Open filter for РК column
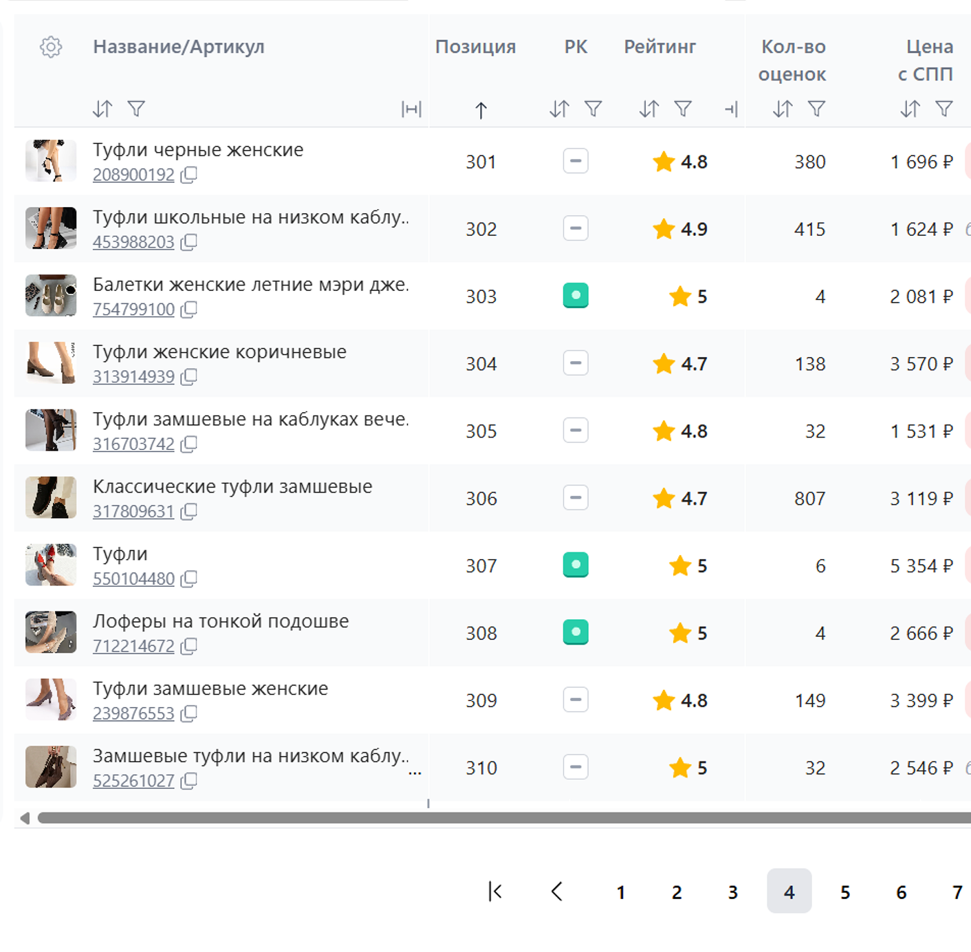 pos(593,109)
